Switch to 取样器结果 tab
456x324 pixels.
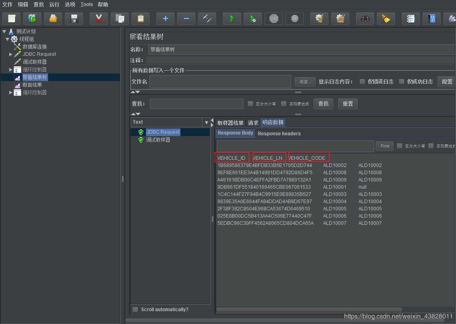230,123
